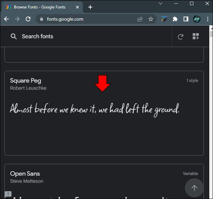The height and width of the screenshot is (199, 213).
Task: Select the Browse Fonts - Google Fonts tab
Action: click(39, 7)
